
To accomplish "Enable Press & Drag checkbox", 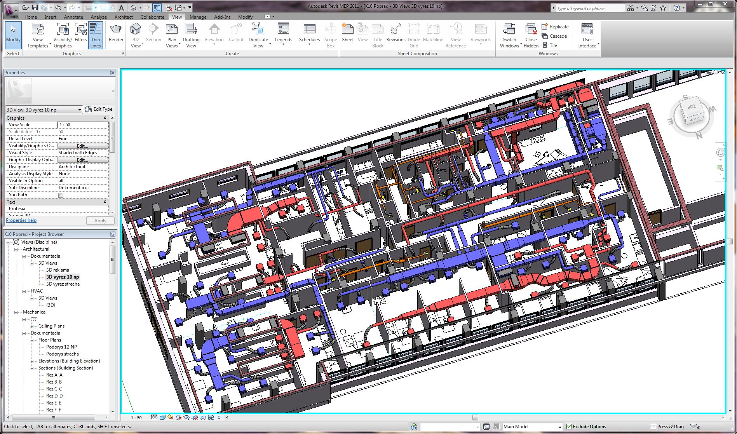I will click(x=653, y=427).
